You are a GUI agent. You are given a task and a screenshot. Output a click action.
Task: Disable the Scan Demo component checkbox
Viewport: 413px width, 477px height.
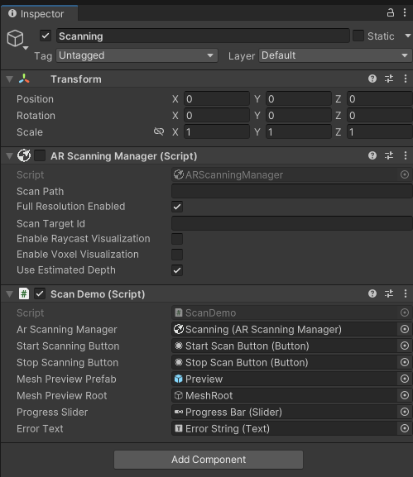pyautogui.click(x=40, y=293)
